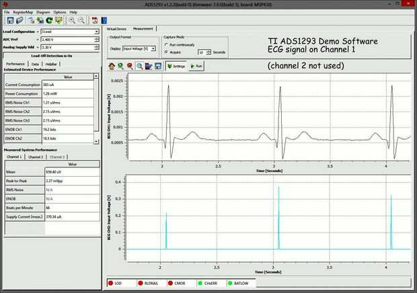Click the ENOB Ch2 row label

pos(23,138)
